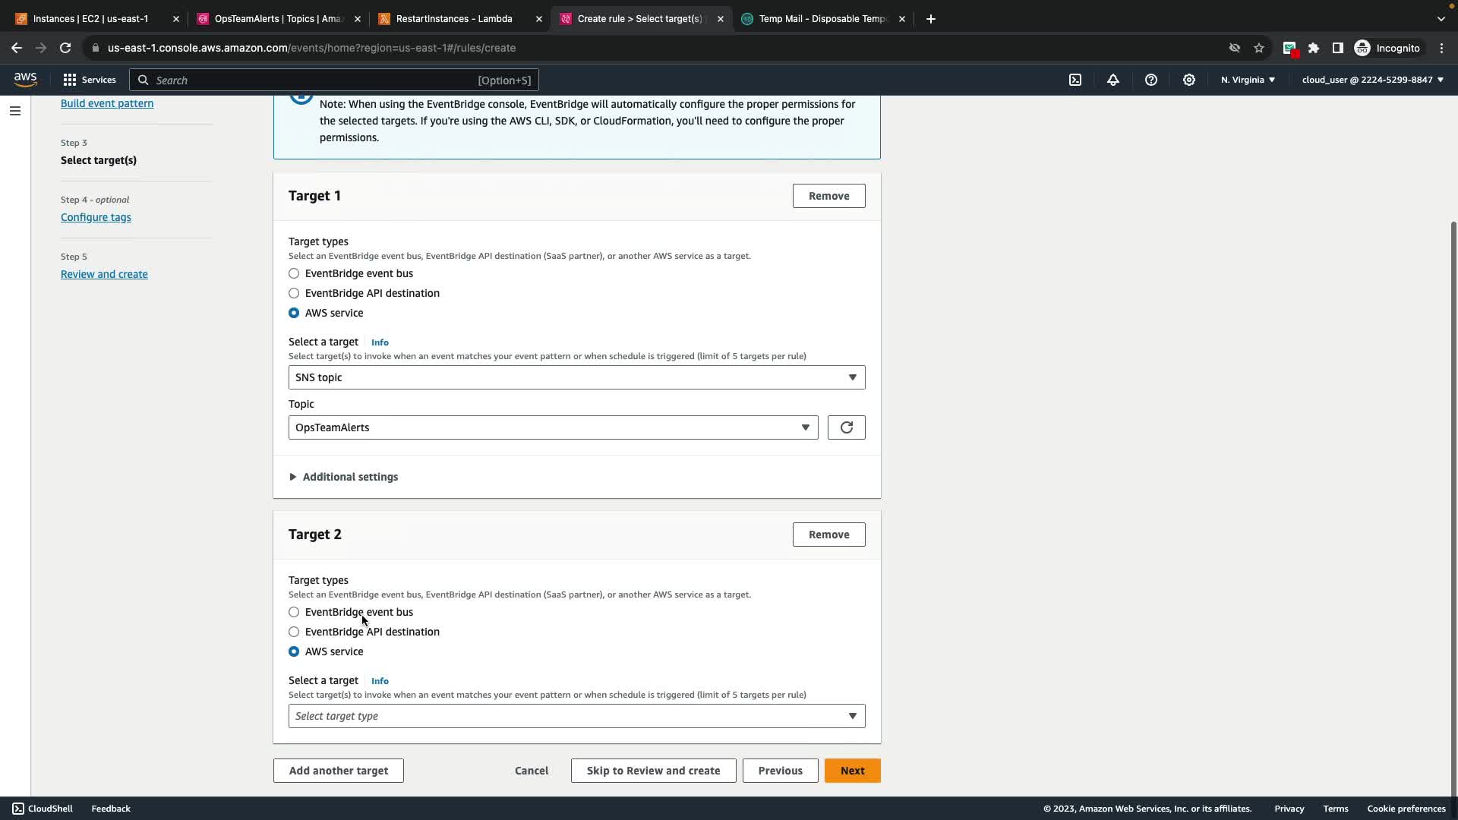Viewport: 1458px width, 820px height.
Task: Open the Services grid menu
Action: (x=89, y=80)
